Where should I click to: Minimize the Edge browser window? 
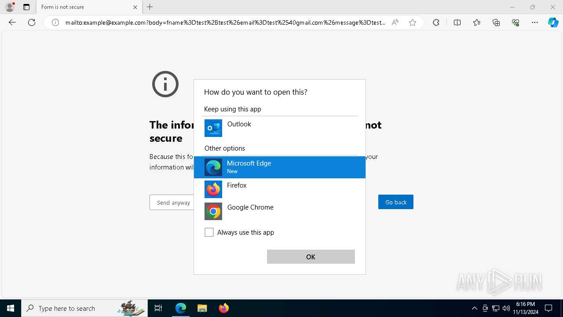(x=512, y=7)
